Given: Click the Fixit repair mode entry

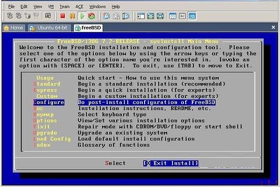Looking at the screenshot, I should [42, 127].
